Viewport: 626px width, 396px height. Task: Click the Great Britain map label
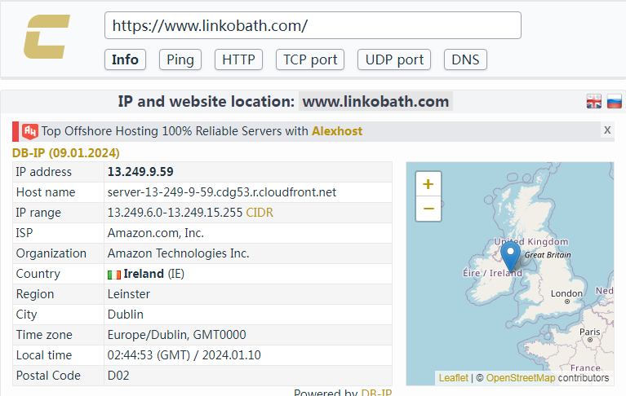[548, 255]
